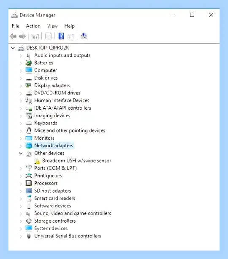The image size is (228, 259).
Task: Click the Mice and other pointing devices icon
Action: pyautogui.click(x=29, y=130)
